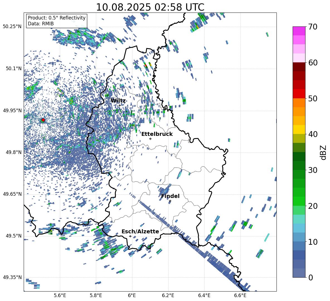Screen dimensions: 330x301
Task: Click the 50.25°N latitude label
Action: [x=12, y=27]
